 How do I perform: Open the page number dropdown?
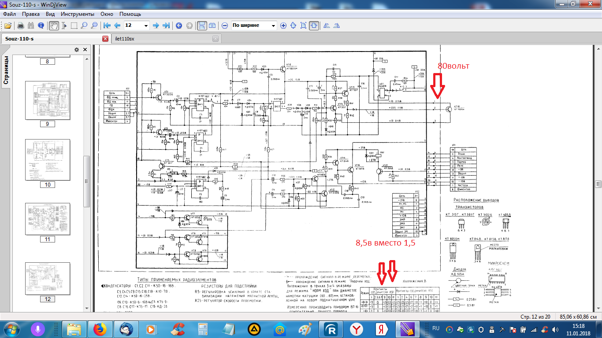coord(146,26)
